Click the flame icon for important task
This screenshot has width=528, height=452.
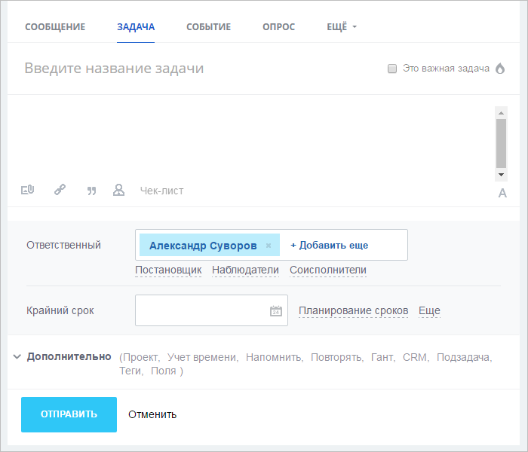(x=500, y=69)
